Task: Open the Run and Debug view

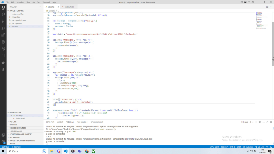Action: pos(3,28)
